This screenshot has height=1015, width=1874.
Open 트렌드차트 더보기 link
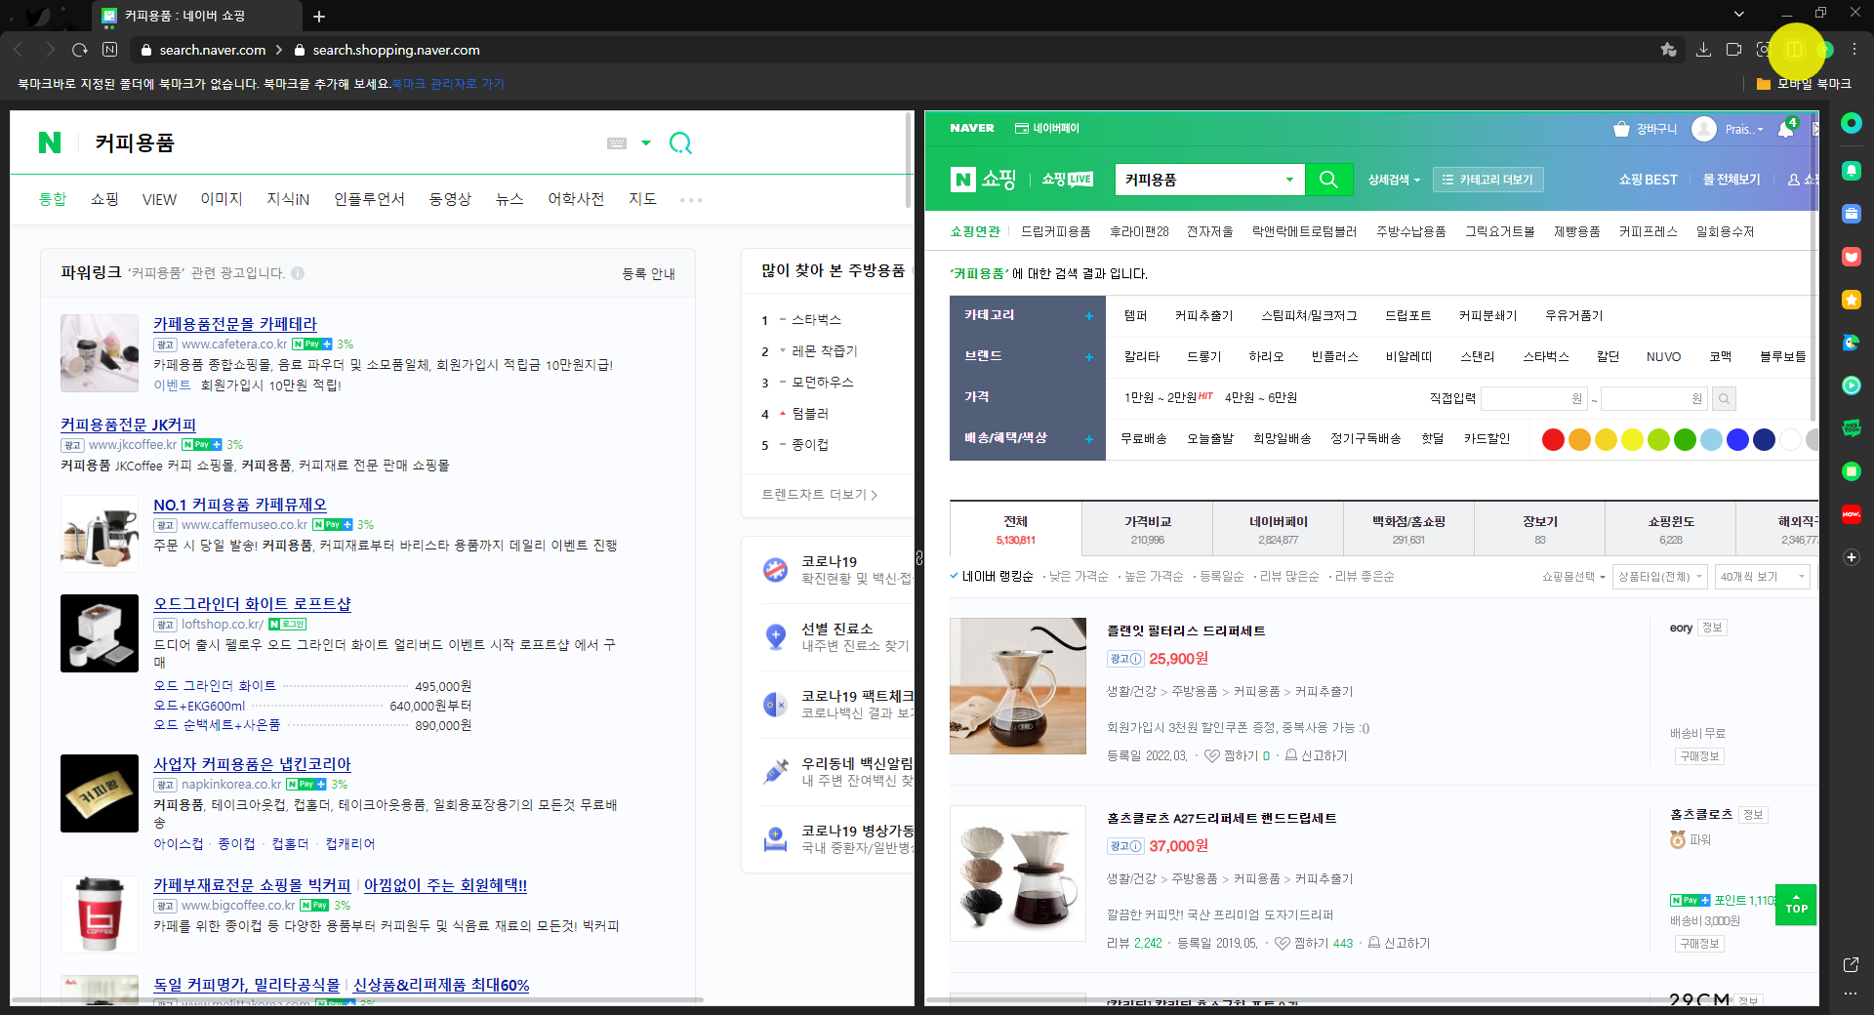pyautogui.click(x=819, y=495)
